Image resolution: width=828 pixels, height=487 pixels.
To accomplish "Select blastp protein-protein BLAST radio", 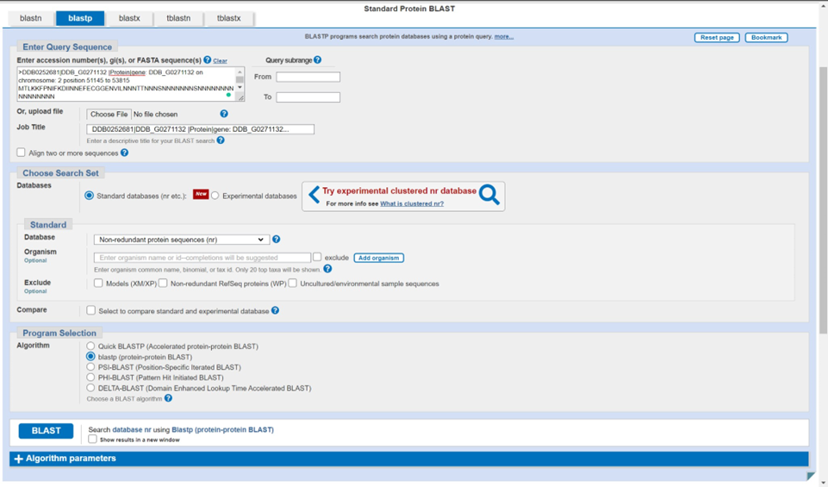I will click(90, 357).
